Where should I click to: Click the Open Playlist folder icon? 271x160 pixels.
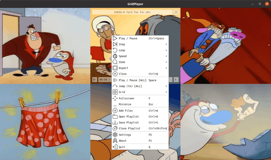(115, 117)
